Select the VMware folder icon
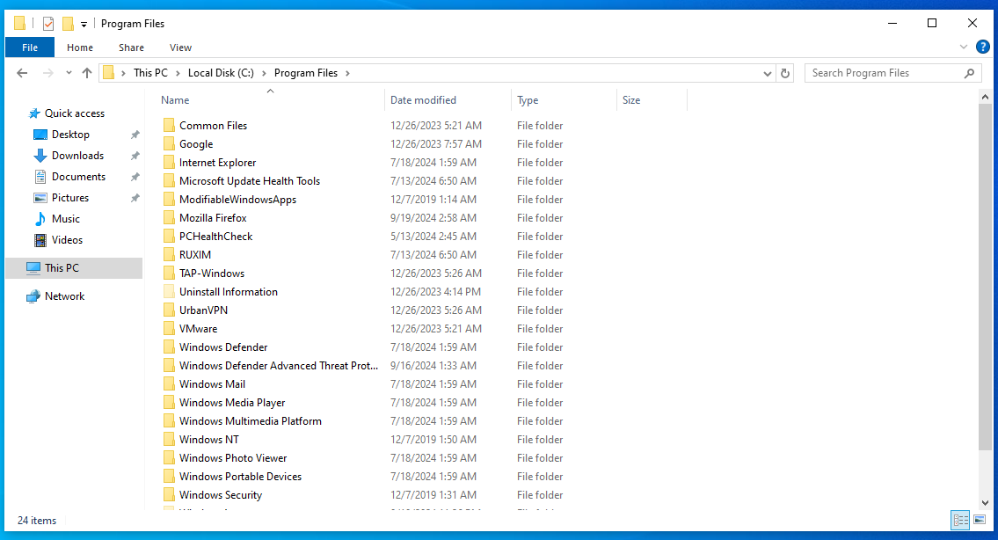This screenshot has width=998, height=540. click(169, 329)
